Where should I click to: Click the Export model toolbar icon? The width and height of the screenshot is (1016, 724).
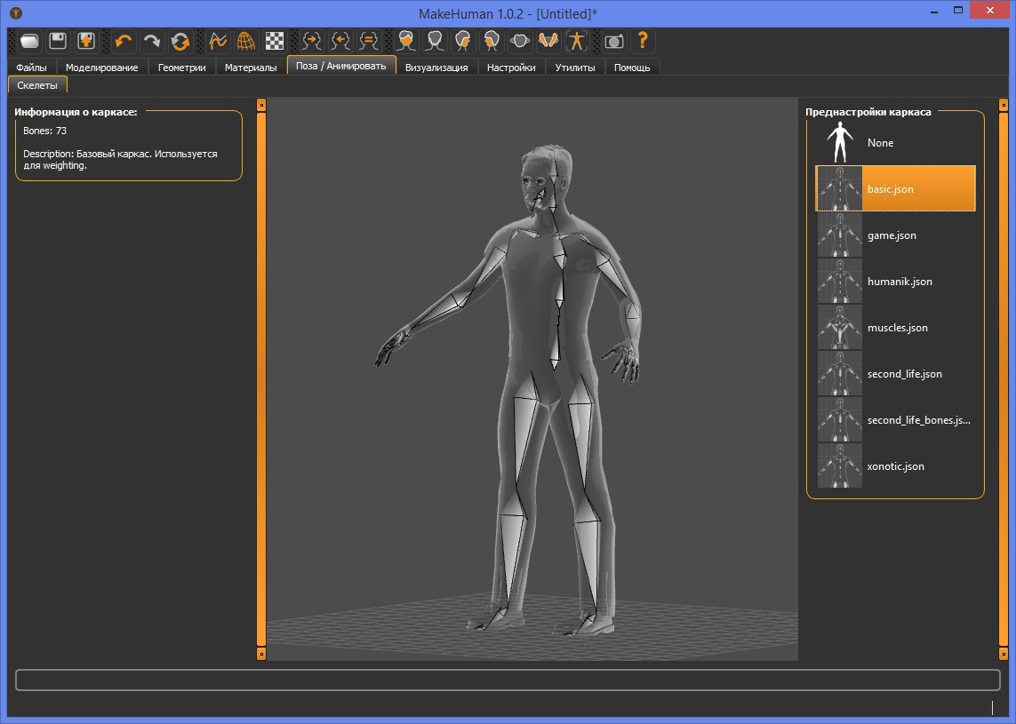[x=86, y=42]
